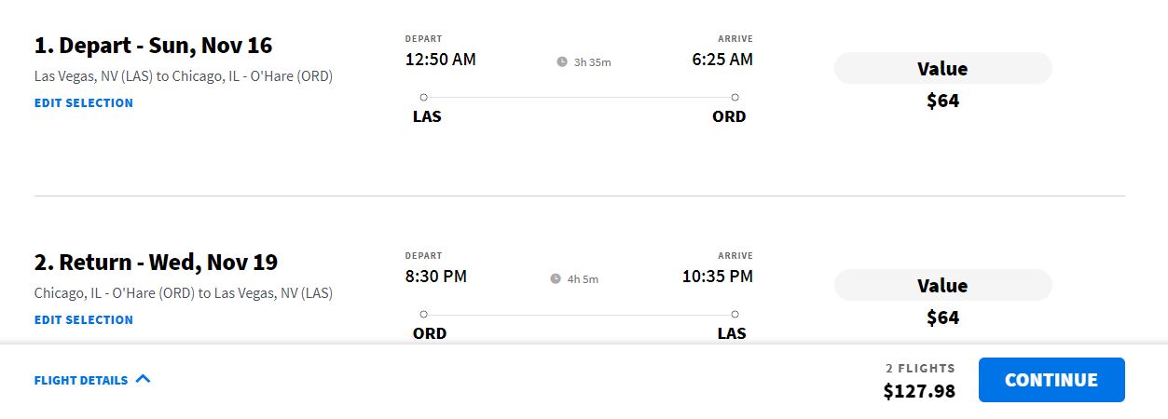Continue to the next booking step
1168x419 pixels.
[1051, 380]
